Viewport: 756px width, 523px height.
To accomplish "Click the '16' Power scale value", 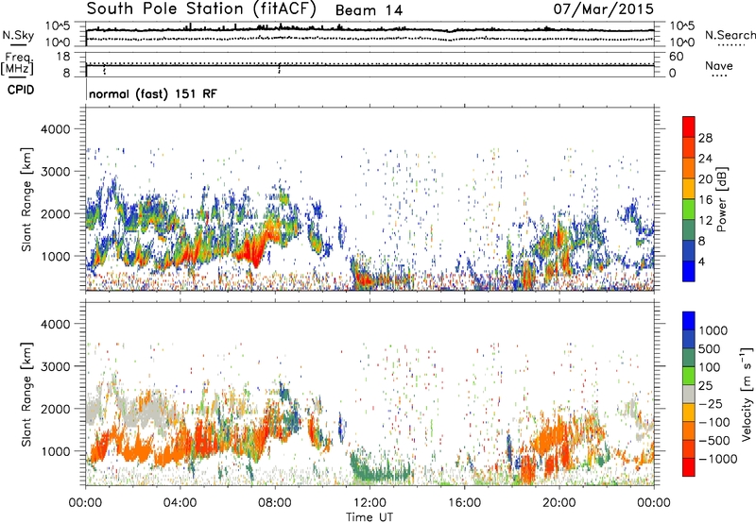I will [705, 200].
